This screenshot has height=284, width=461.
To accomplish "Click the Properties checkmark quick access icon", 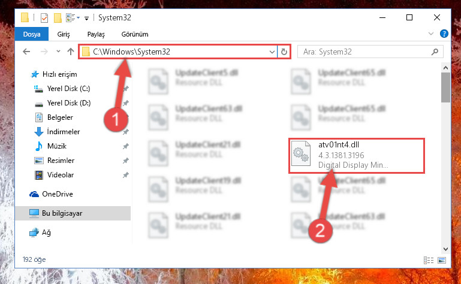I will point(44,18).
